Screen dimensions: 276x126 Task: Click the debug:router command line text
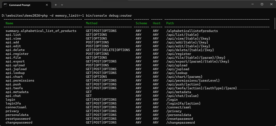(120, 16)
